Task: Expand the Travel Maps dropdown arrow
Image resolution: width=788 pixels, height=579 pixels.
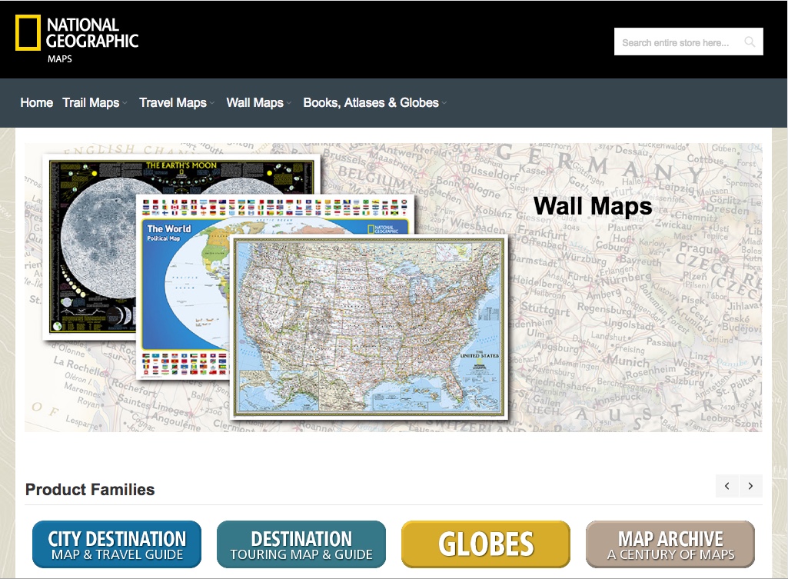Action: point(212,103)
